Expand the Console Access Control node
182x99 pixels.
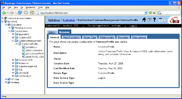coord(2,18)
